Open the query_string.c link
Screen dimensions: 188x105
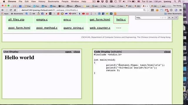(x=74, y=28)
